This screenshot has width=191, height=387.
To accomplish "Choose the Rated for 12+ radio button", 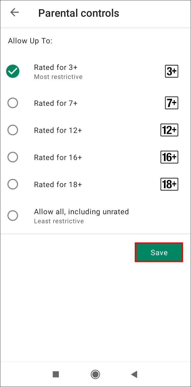I will (13, 130).
